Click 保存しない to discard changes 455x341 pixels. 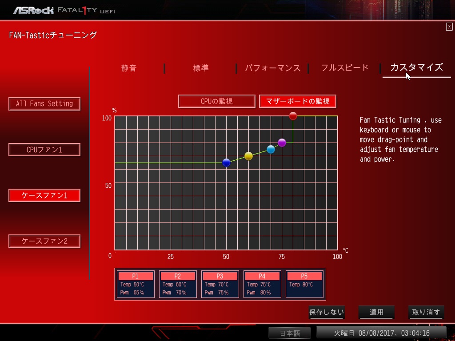tap(327, 312)
